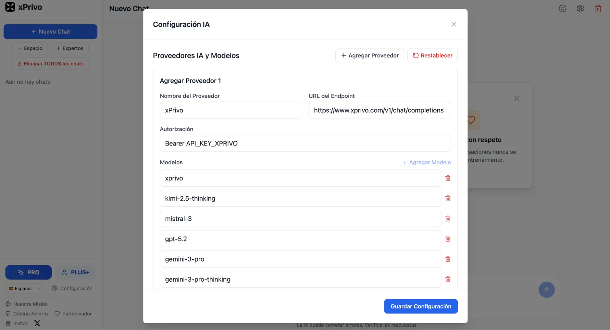Remove the gpt-5.2 model entry
Image resolution: width=610 pixels, height=330 pixels.
click(448, 239)
